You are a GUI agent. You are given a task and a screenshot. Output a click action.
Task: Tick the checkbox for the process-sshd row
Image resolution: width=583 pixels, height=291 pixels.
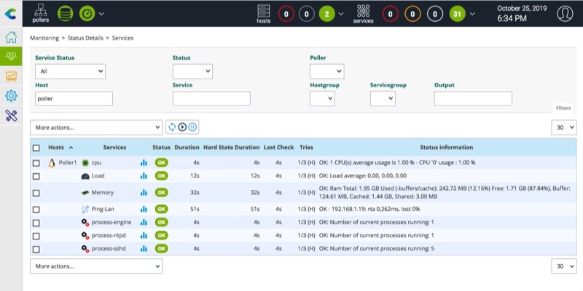36,248
